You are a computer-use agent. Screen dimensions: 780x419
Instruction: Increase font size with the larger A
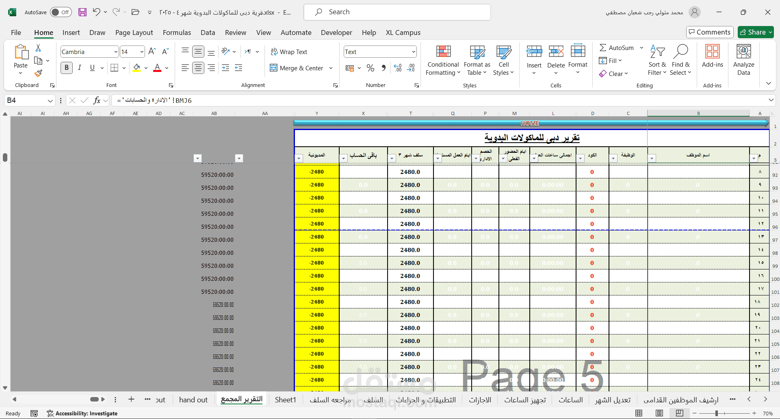tap(152, 51)
